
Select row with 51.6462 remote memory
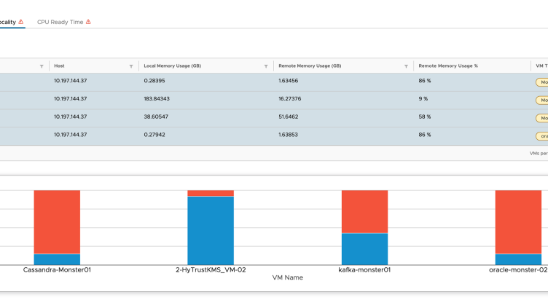pyautogui.click(x=274, y=118)
